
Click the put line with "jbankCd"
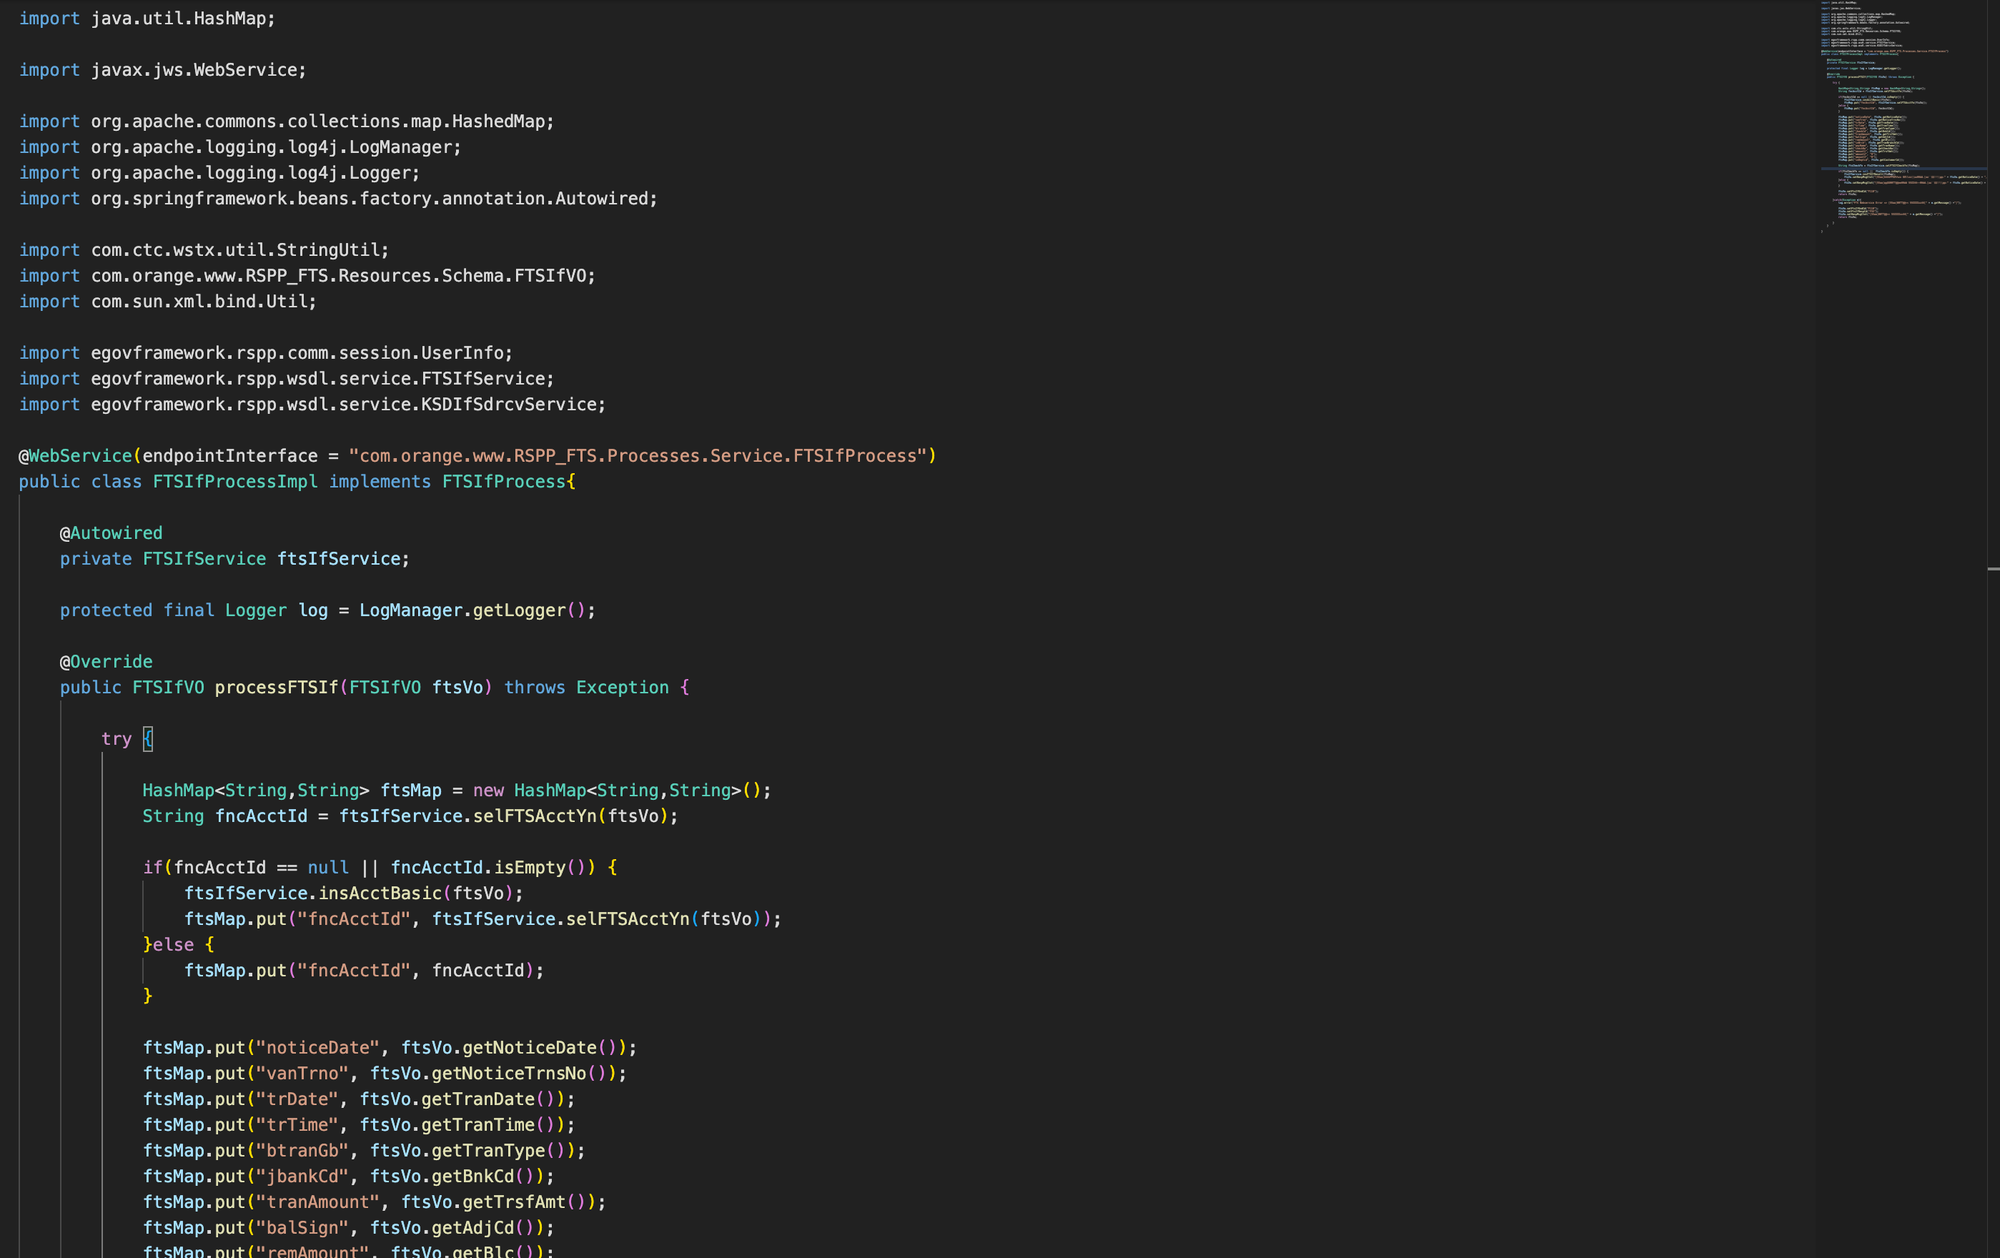click(x=349, y=1177)
